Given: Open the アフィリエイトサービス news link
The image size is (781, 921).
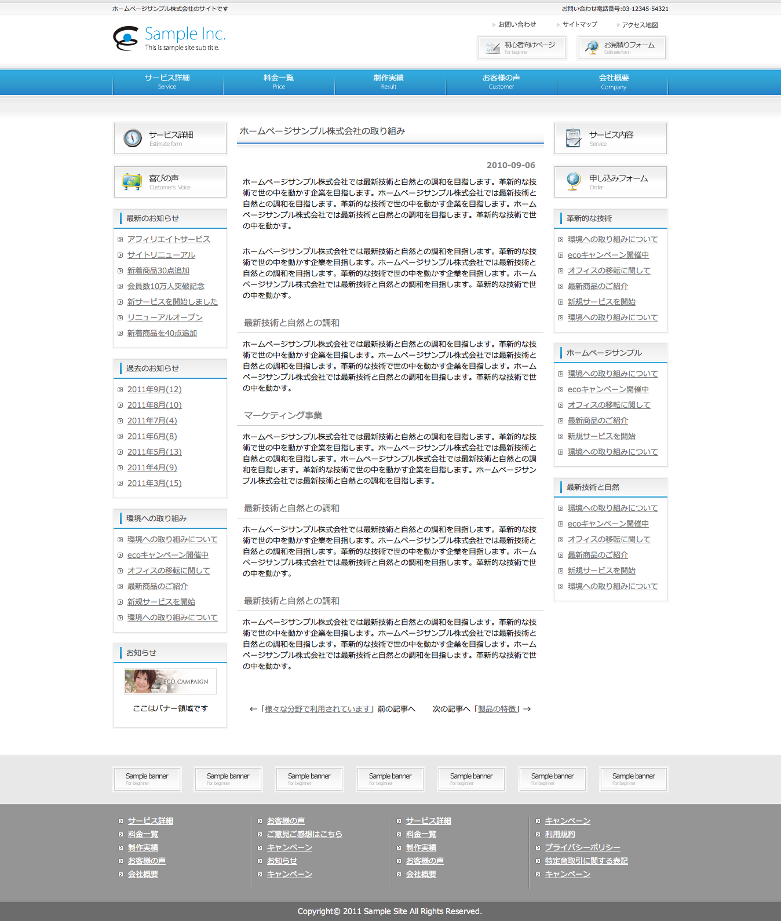Looking at the screenshot, I should [x=169, y=239].
